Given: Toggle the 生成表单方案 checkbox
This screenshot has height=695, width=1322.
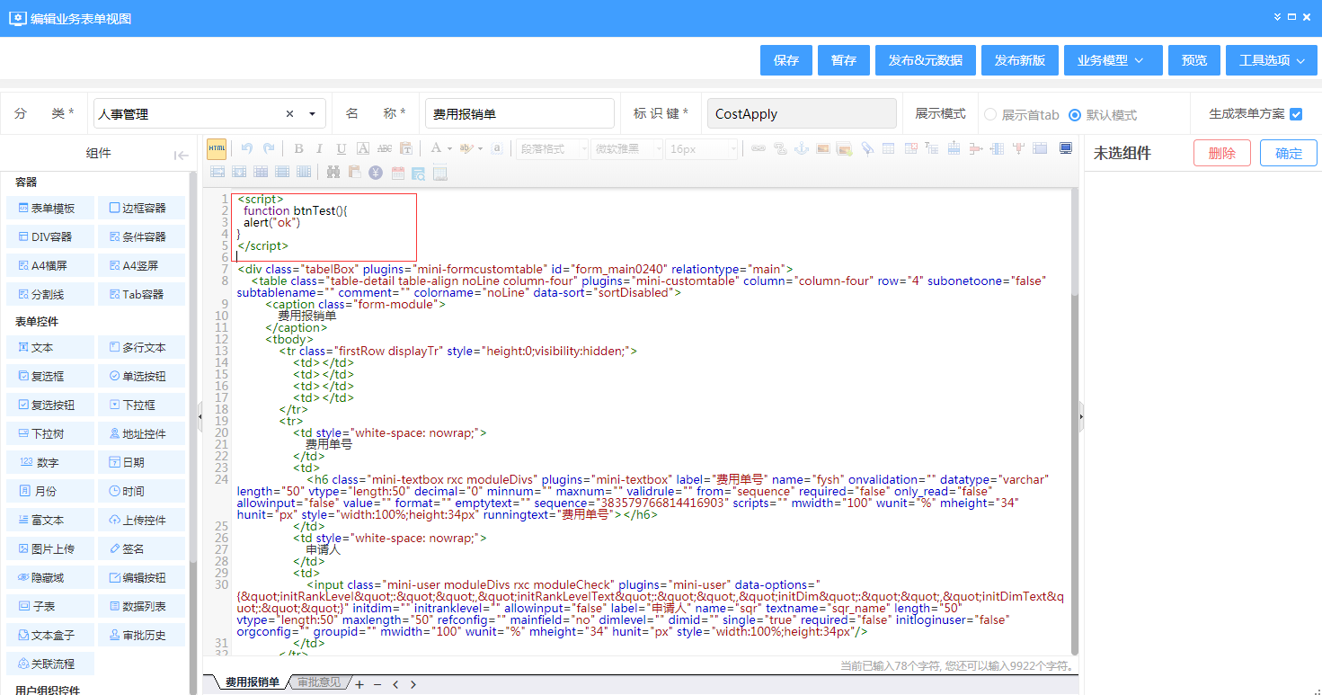Looking at the screenshot, I should click(x=1296, y=114).
